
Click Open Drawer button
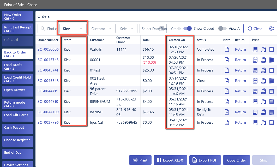coord(18,91)
